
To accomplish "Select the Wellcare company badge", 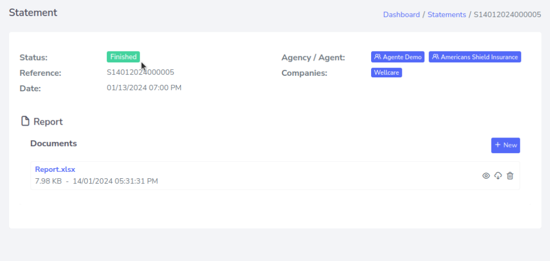I will click(x=386, y=73).
